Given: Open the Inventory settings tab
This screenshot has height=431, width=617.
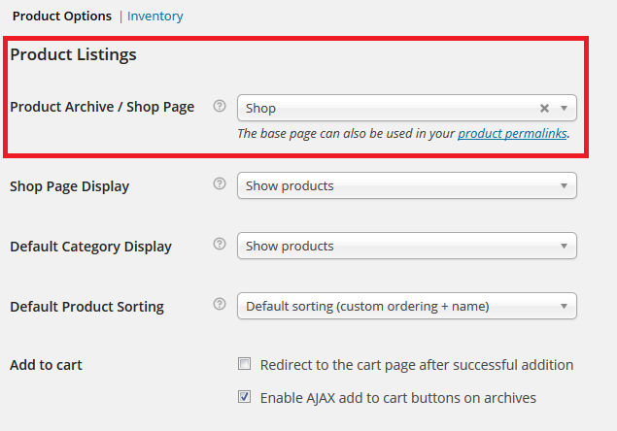Looking at the screenshot, I should [155, 17].
